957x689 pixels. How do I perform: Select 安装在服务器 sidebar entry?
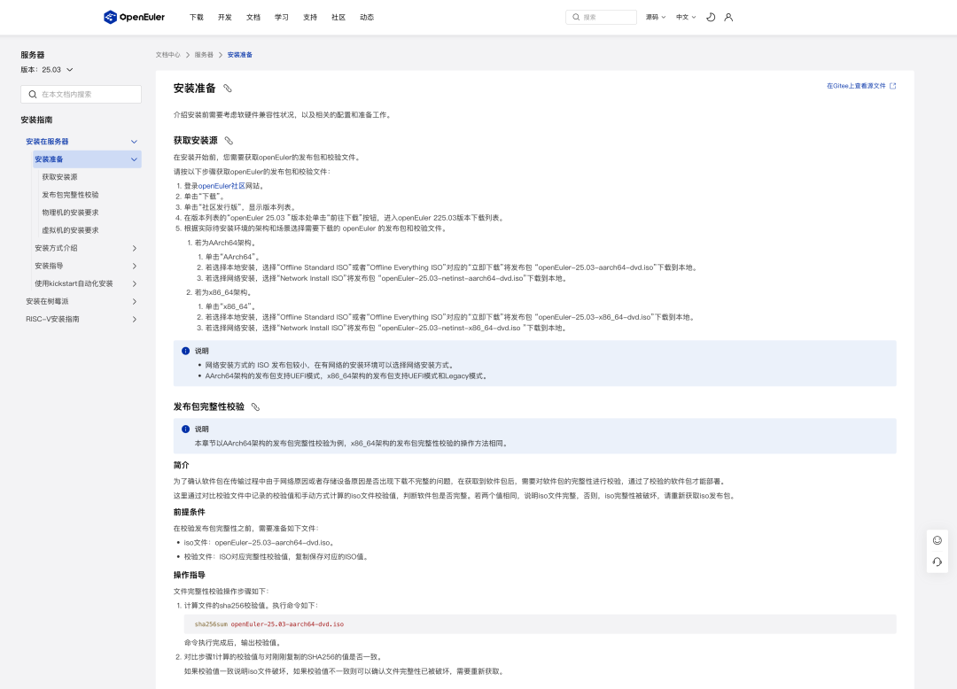click(x=47, y=142)
